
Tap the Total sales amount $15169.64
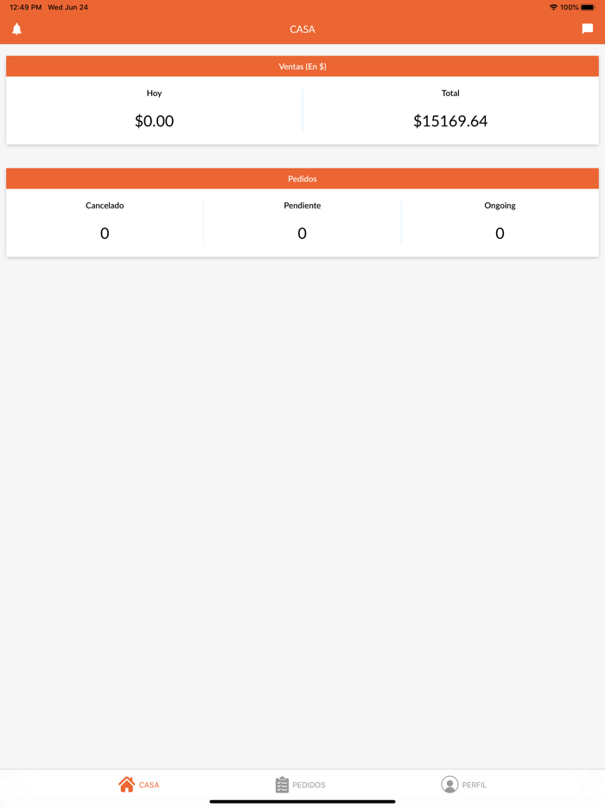(450, 121)
